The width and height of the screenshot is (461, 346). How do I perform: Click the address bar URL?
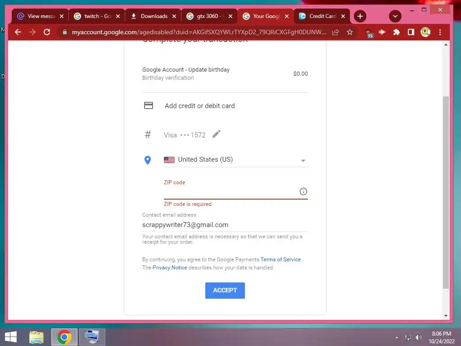pyautogui.click(x=199, y=32)
